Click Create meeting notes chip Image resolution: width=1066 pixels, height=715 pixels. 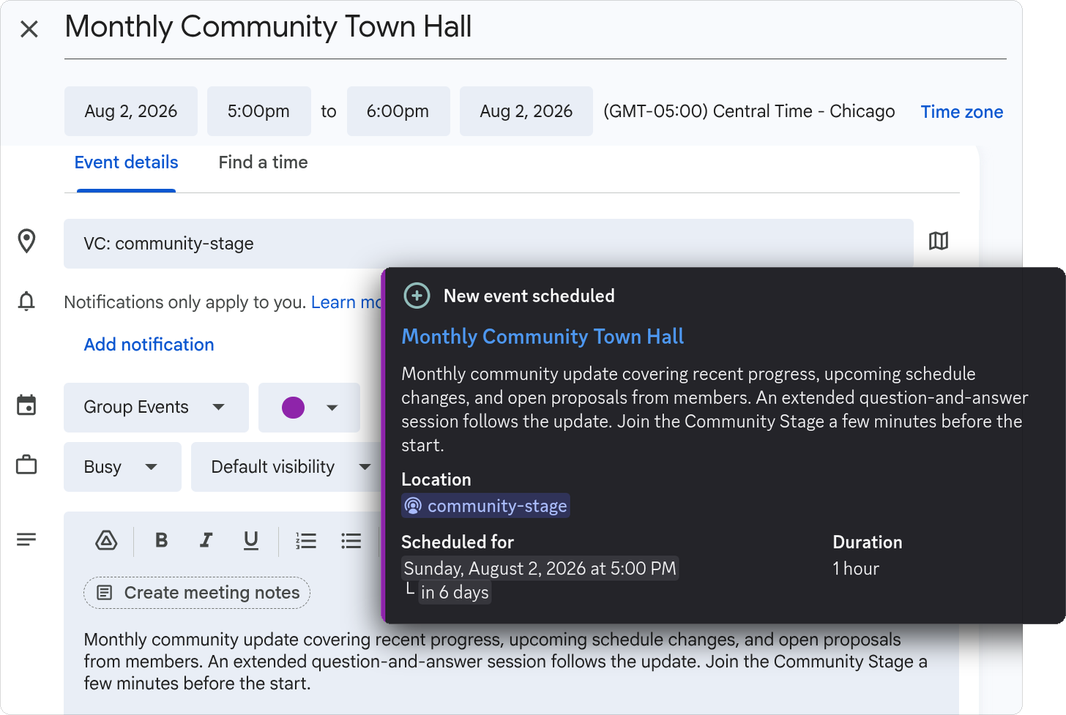pyautogui.click(x=197, y=593)
